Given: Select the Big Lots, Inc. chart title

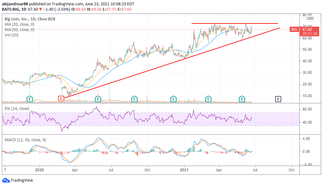Looking at the screenshot, I should pyautogui.click(x=30, y=19).
